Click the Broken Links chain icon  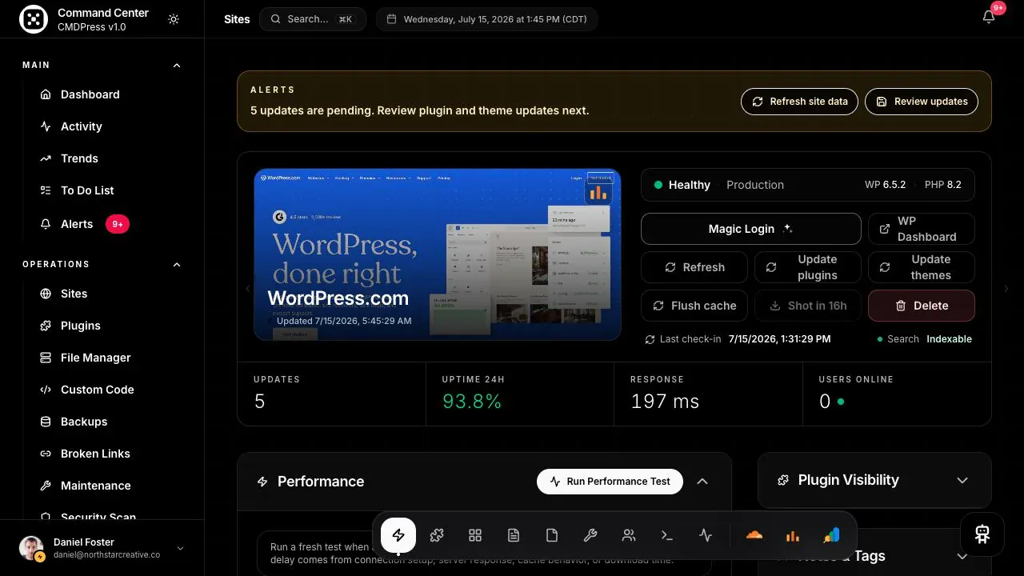click(46, 454)
